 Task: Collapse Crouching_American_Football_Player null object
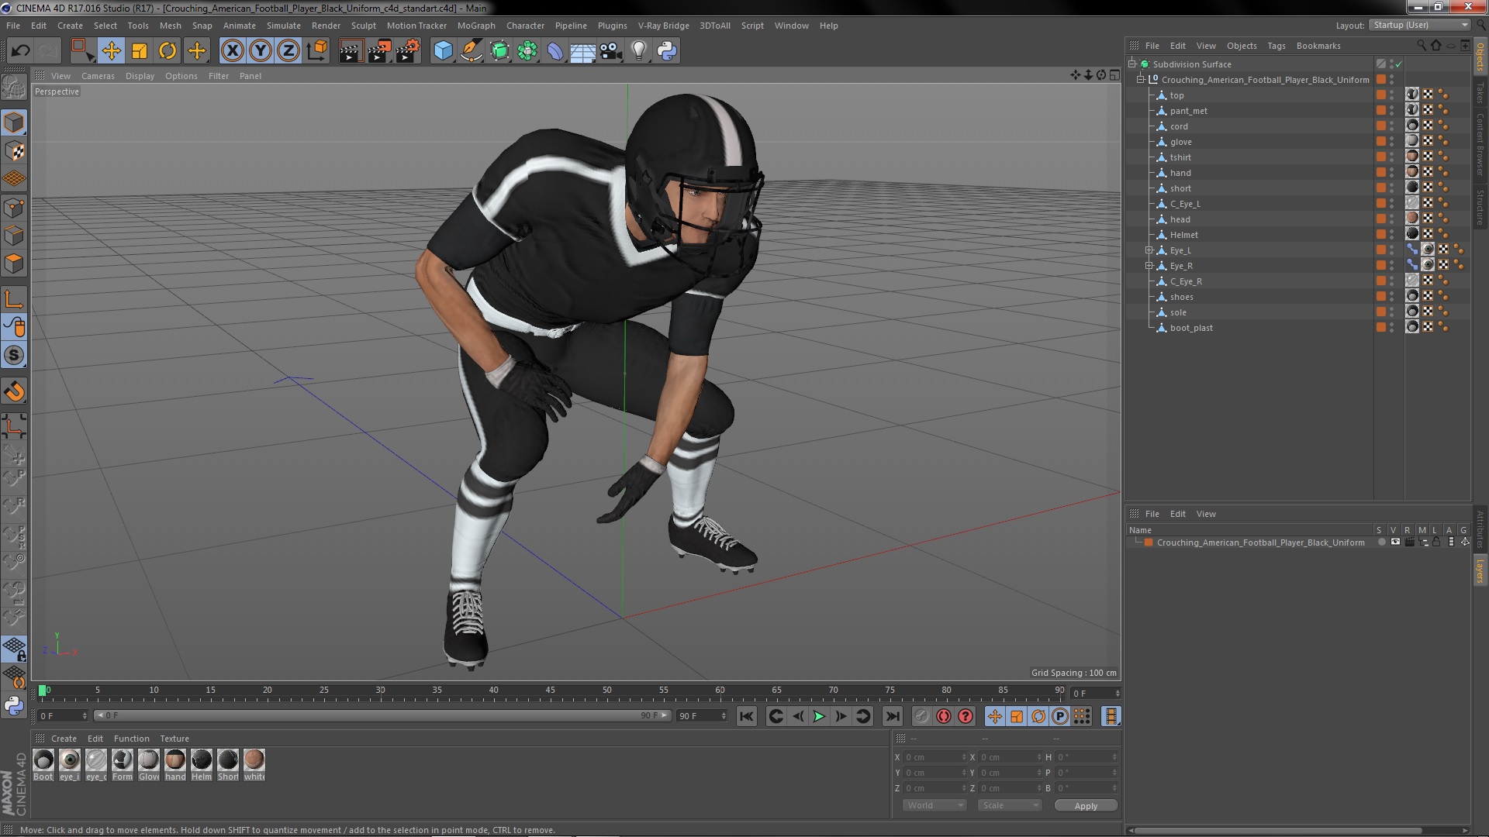tap(1141, 80)
